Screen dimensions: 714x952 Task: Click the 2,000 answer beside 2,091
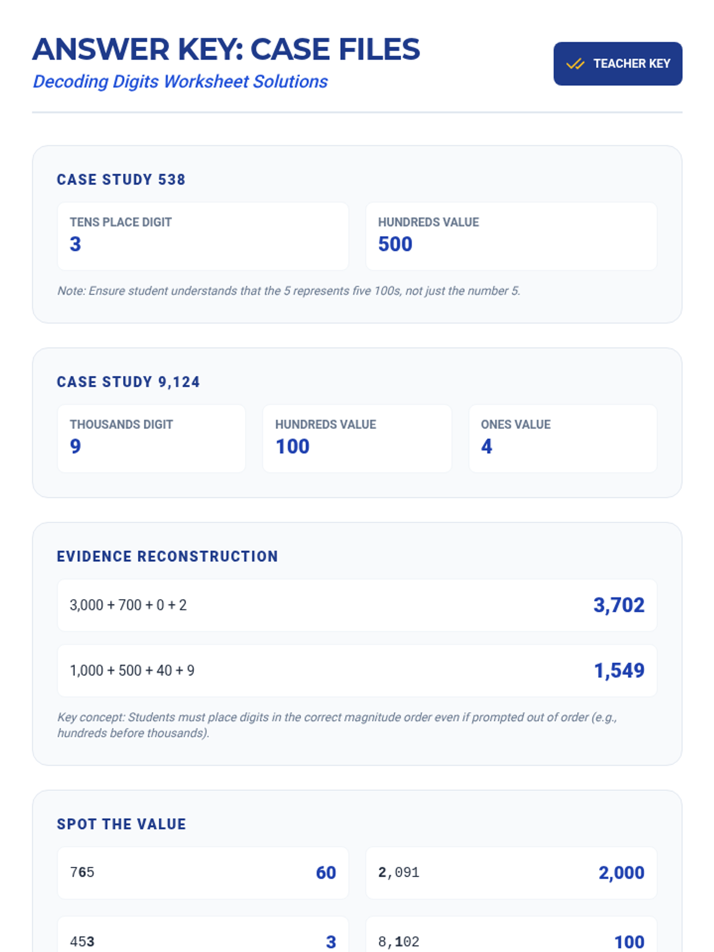(621, 873)
